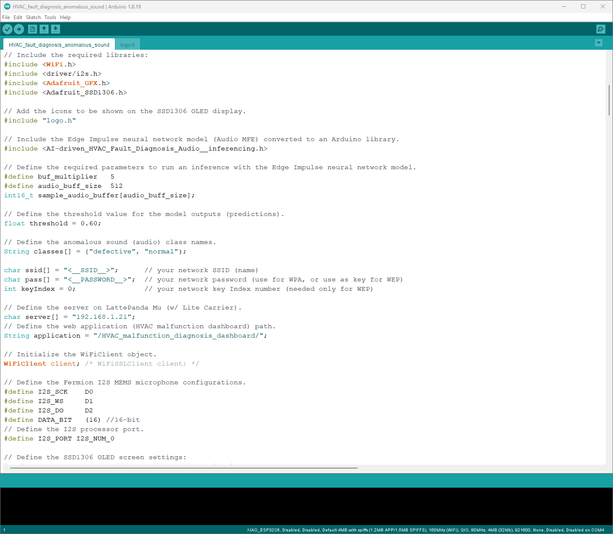Select the HVAC_fault_diagnosis_anomalous_sound tab
The image size is (613, 534).
point(59,45)
